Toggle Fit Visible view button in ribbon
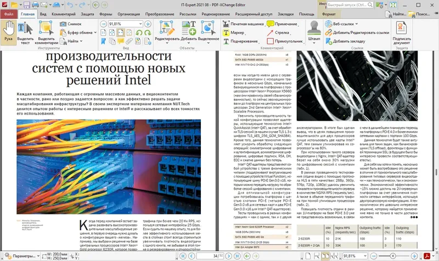The height and width of the screenshot is (261, 439). click(x=129, y=33)
